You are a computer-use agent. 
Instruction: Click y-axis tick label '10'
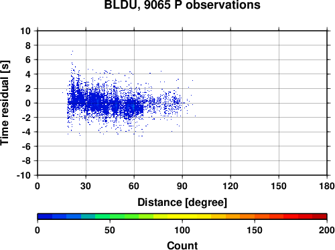[x=25, y=31]
